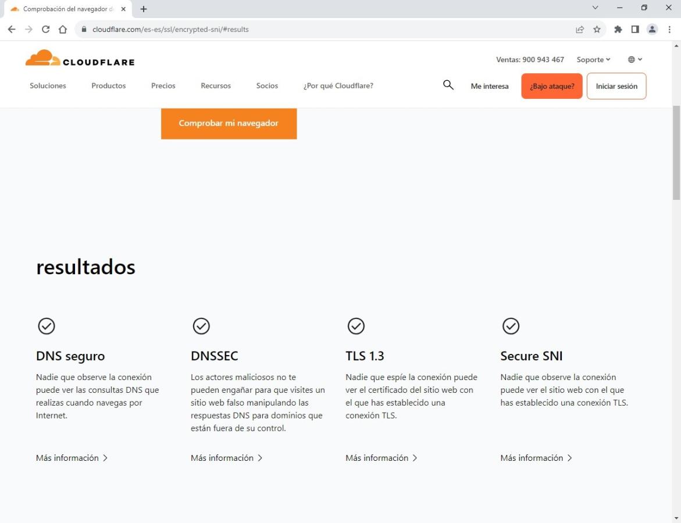Go to the browser home page icon
681x523 pixels.
(63, 29)
